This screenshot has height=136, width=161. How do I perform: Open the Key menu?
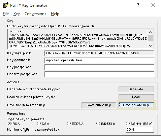coord(17,14)
